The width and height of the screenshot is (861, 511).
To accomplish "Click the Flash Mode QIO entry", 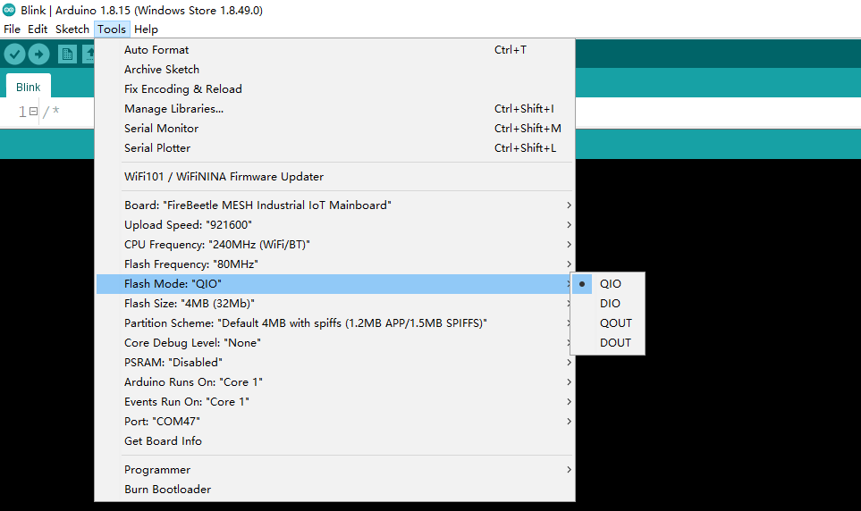I will (333, 284).
